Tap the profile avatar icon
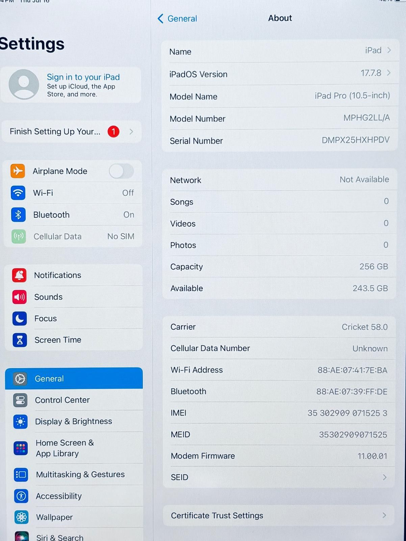 click(24, 85)
